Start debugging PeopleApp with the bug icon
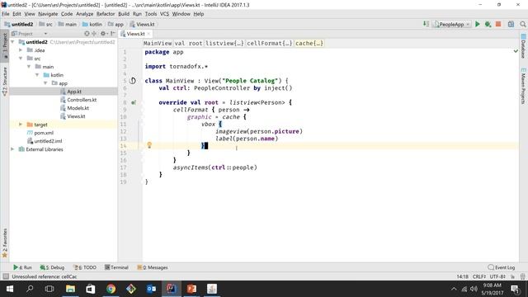528x297 pixels. 488,24
